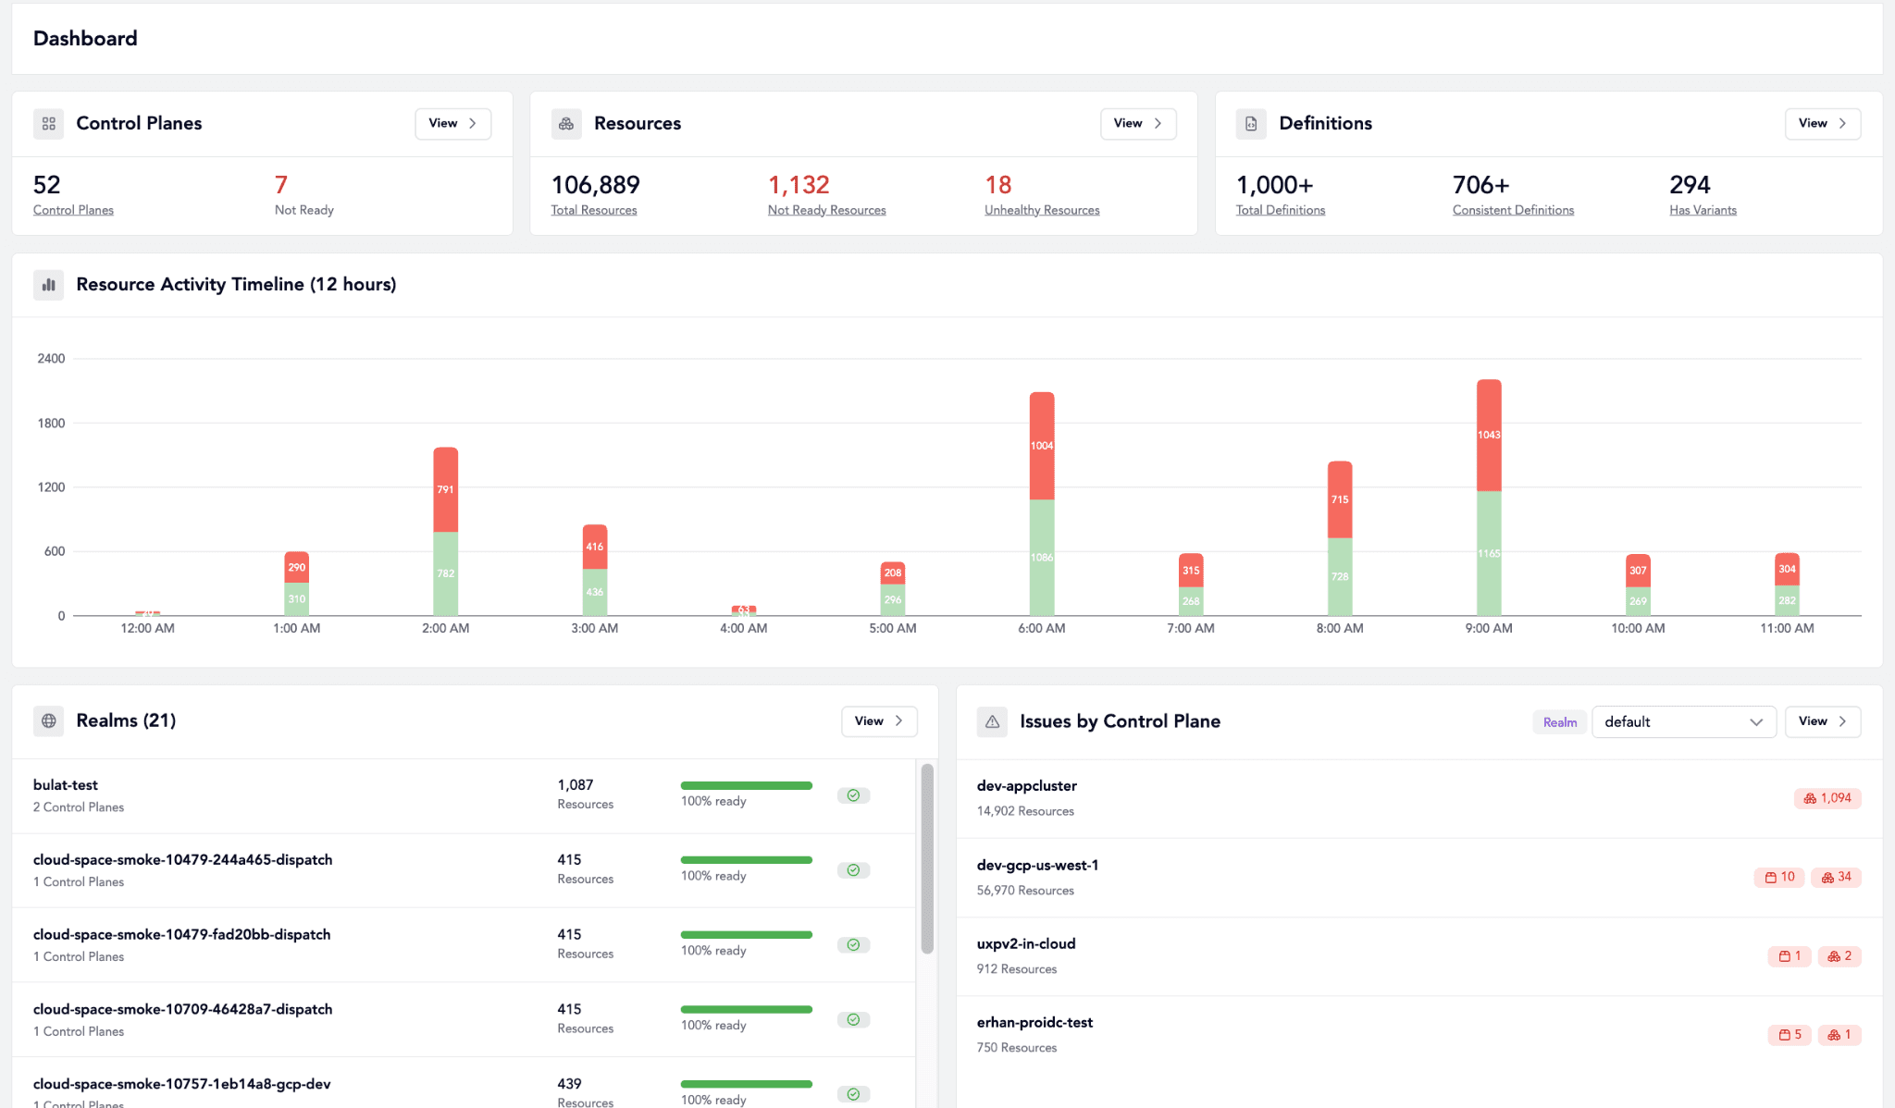The width and height of the screenshot is (1895, 1108).
Task: Select the erhan-proidc-test control plane name
Action: coord(1034,1023)
